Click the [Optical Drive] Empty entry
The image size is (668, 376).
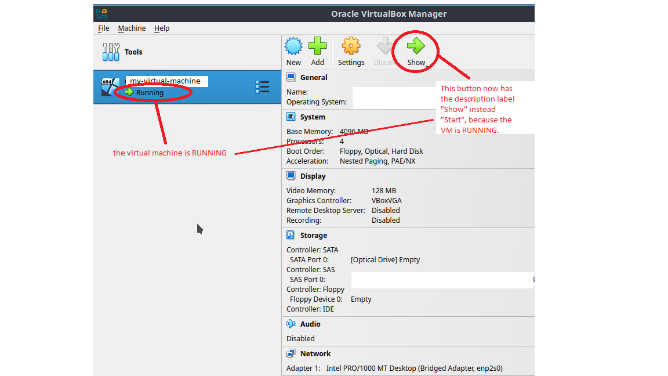pyautogui.click(x=385, y=259)
